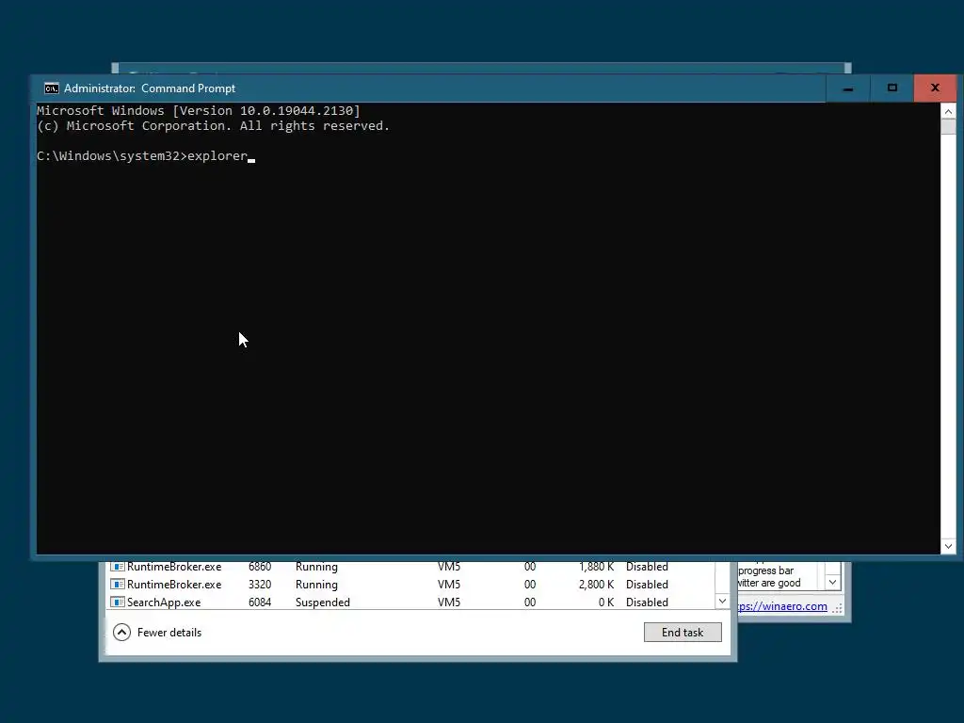Click the RuntimeBroker.exe icon in PID 3320 row
The height and width of the screenshot is (723, 964).
pyautogui.click(x=118, y=584)
